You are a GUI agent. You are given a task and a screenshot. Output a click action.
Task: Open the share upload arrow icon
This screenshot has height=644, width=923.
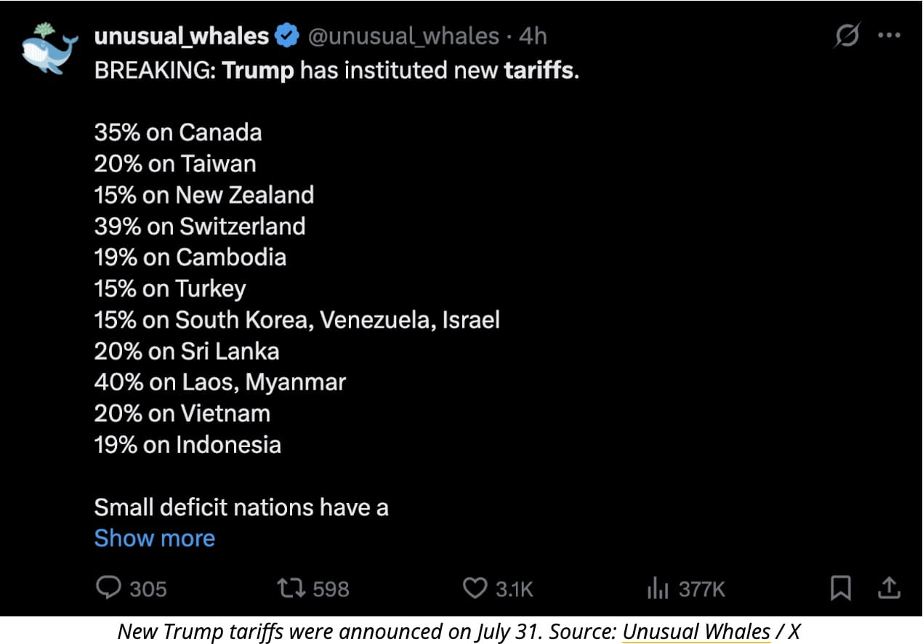coord(890,587)
